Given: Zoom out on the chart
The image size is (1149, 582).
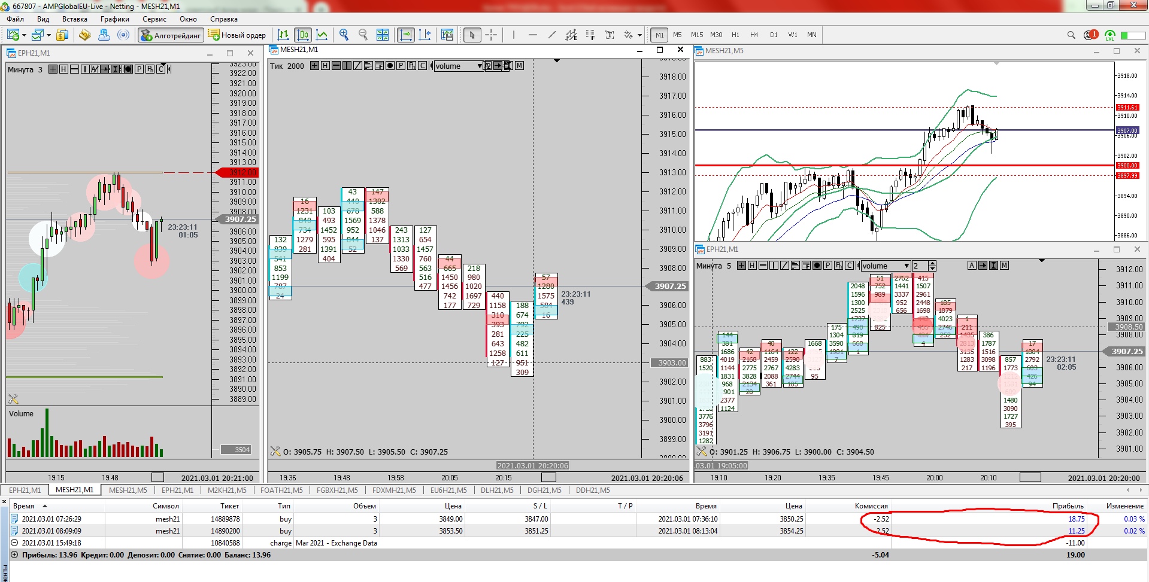Looking at the screenshot, I should point(363,35).
